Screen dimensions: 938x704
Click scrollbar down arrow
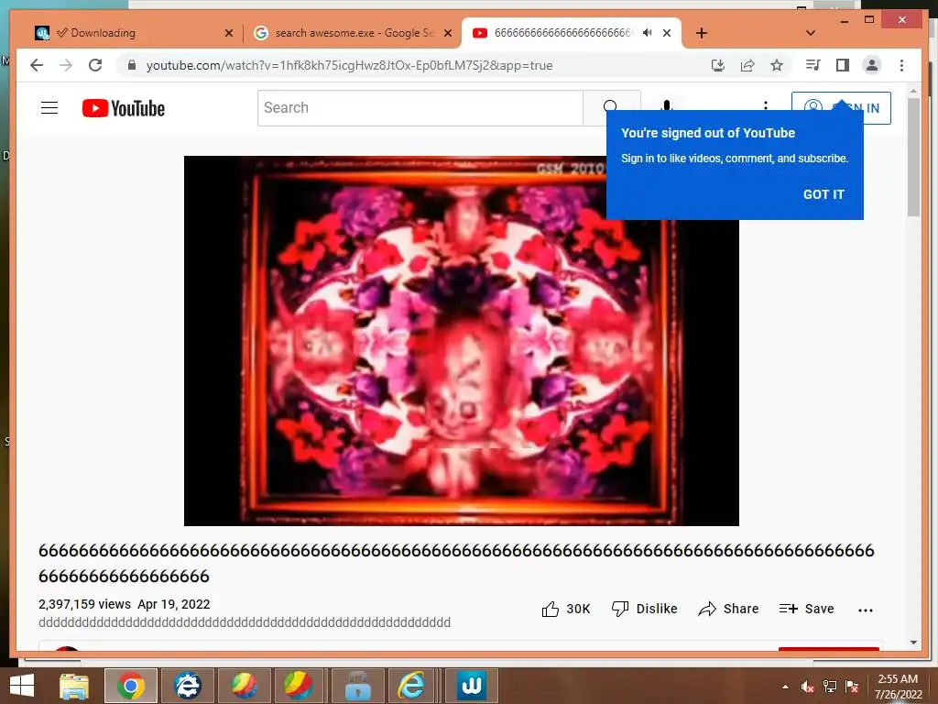tap(913, 643)
